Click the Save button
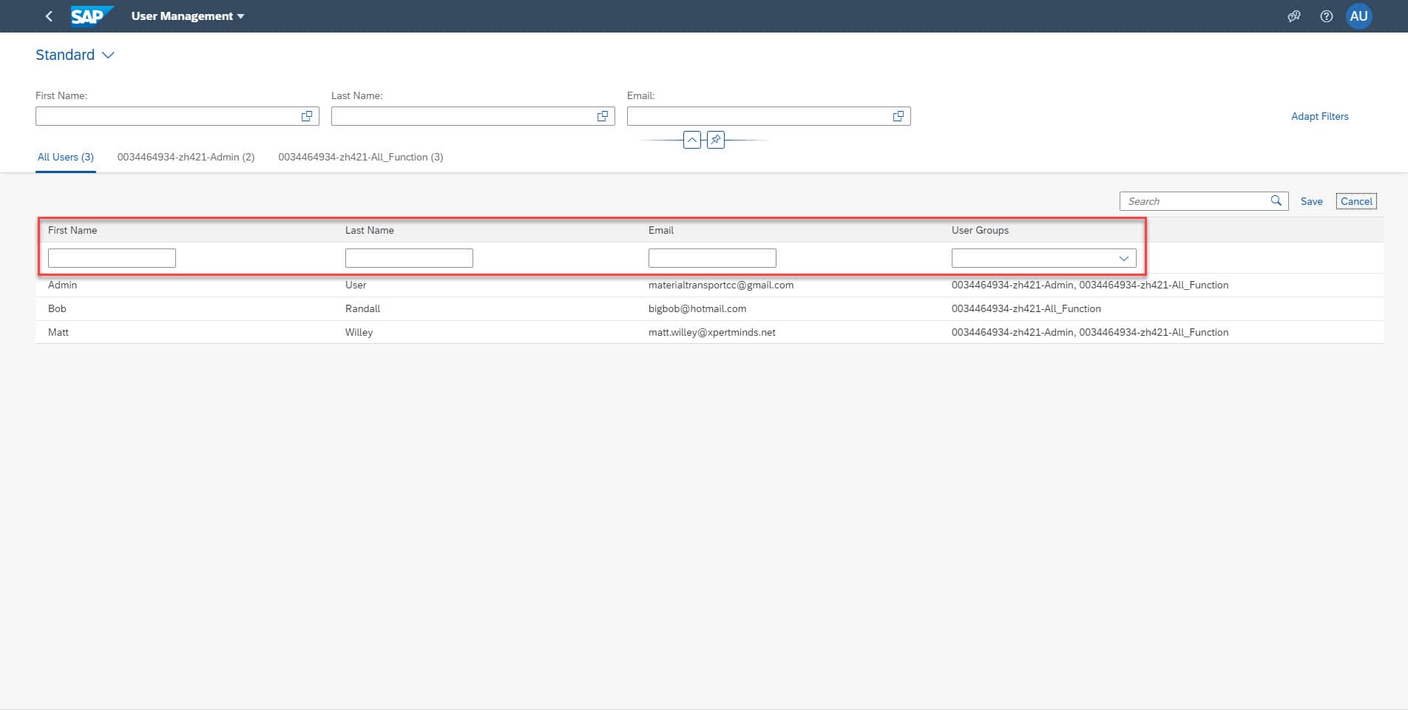The width and height of the screenshot is (1408, 710). pyautogui.click(x=1311, y=201)
